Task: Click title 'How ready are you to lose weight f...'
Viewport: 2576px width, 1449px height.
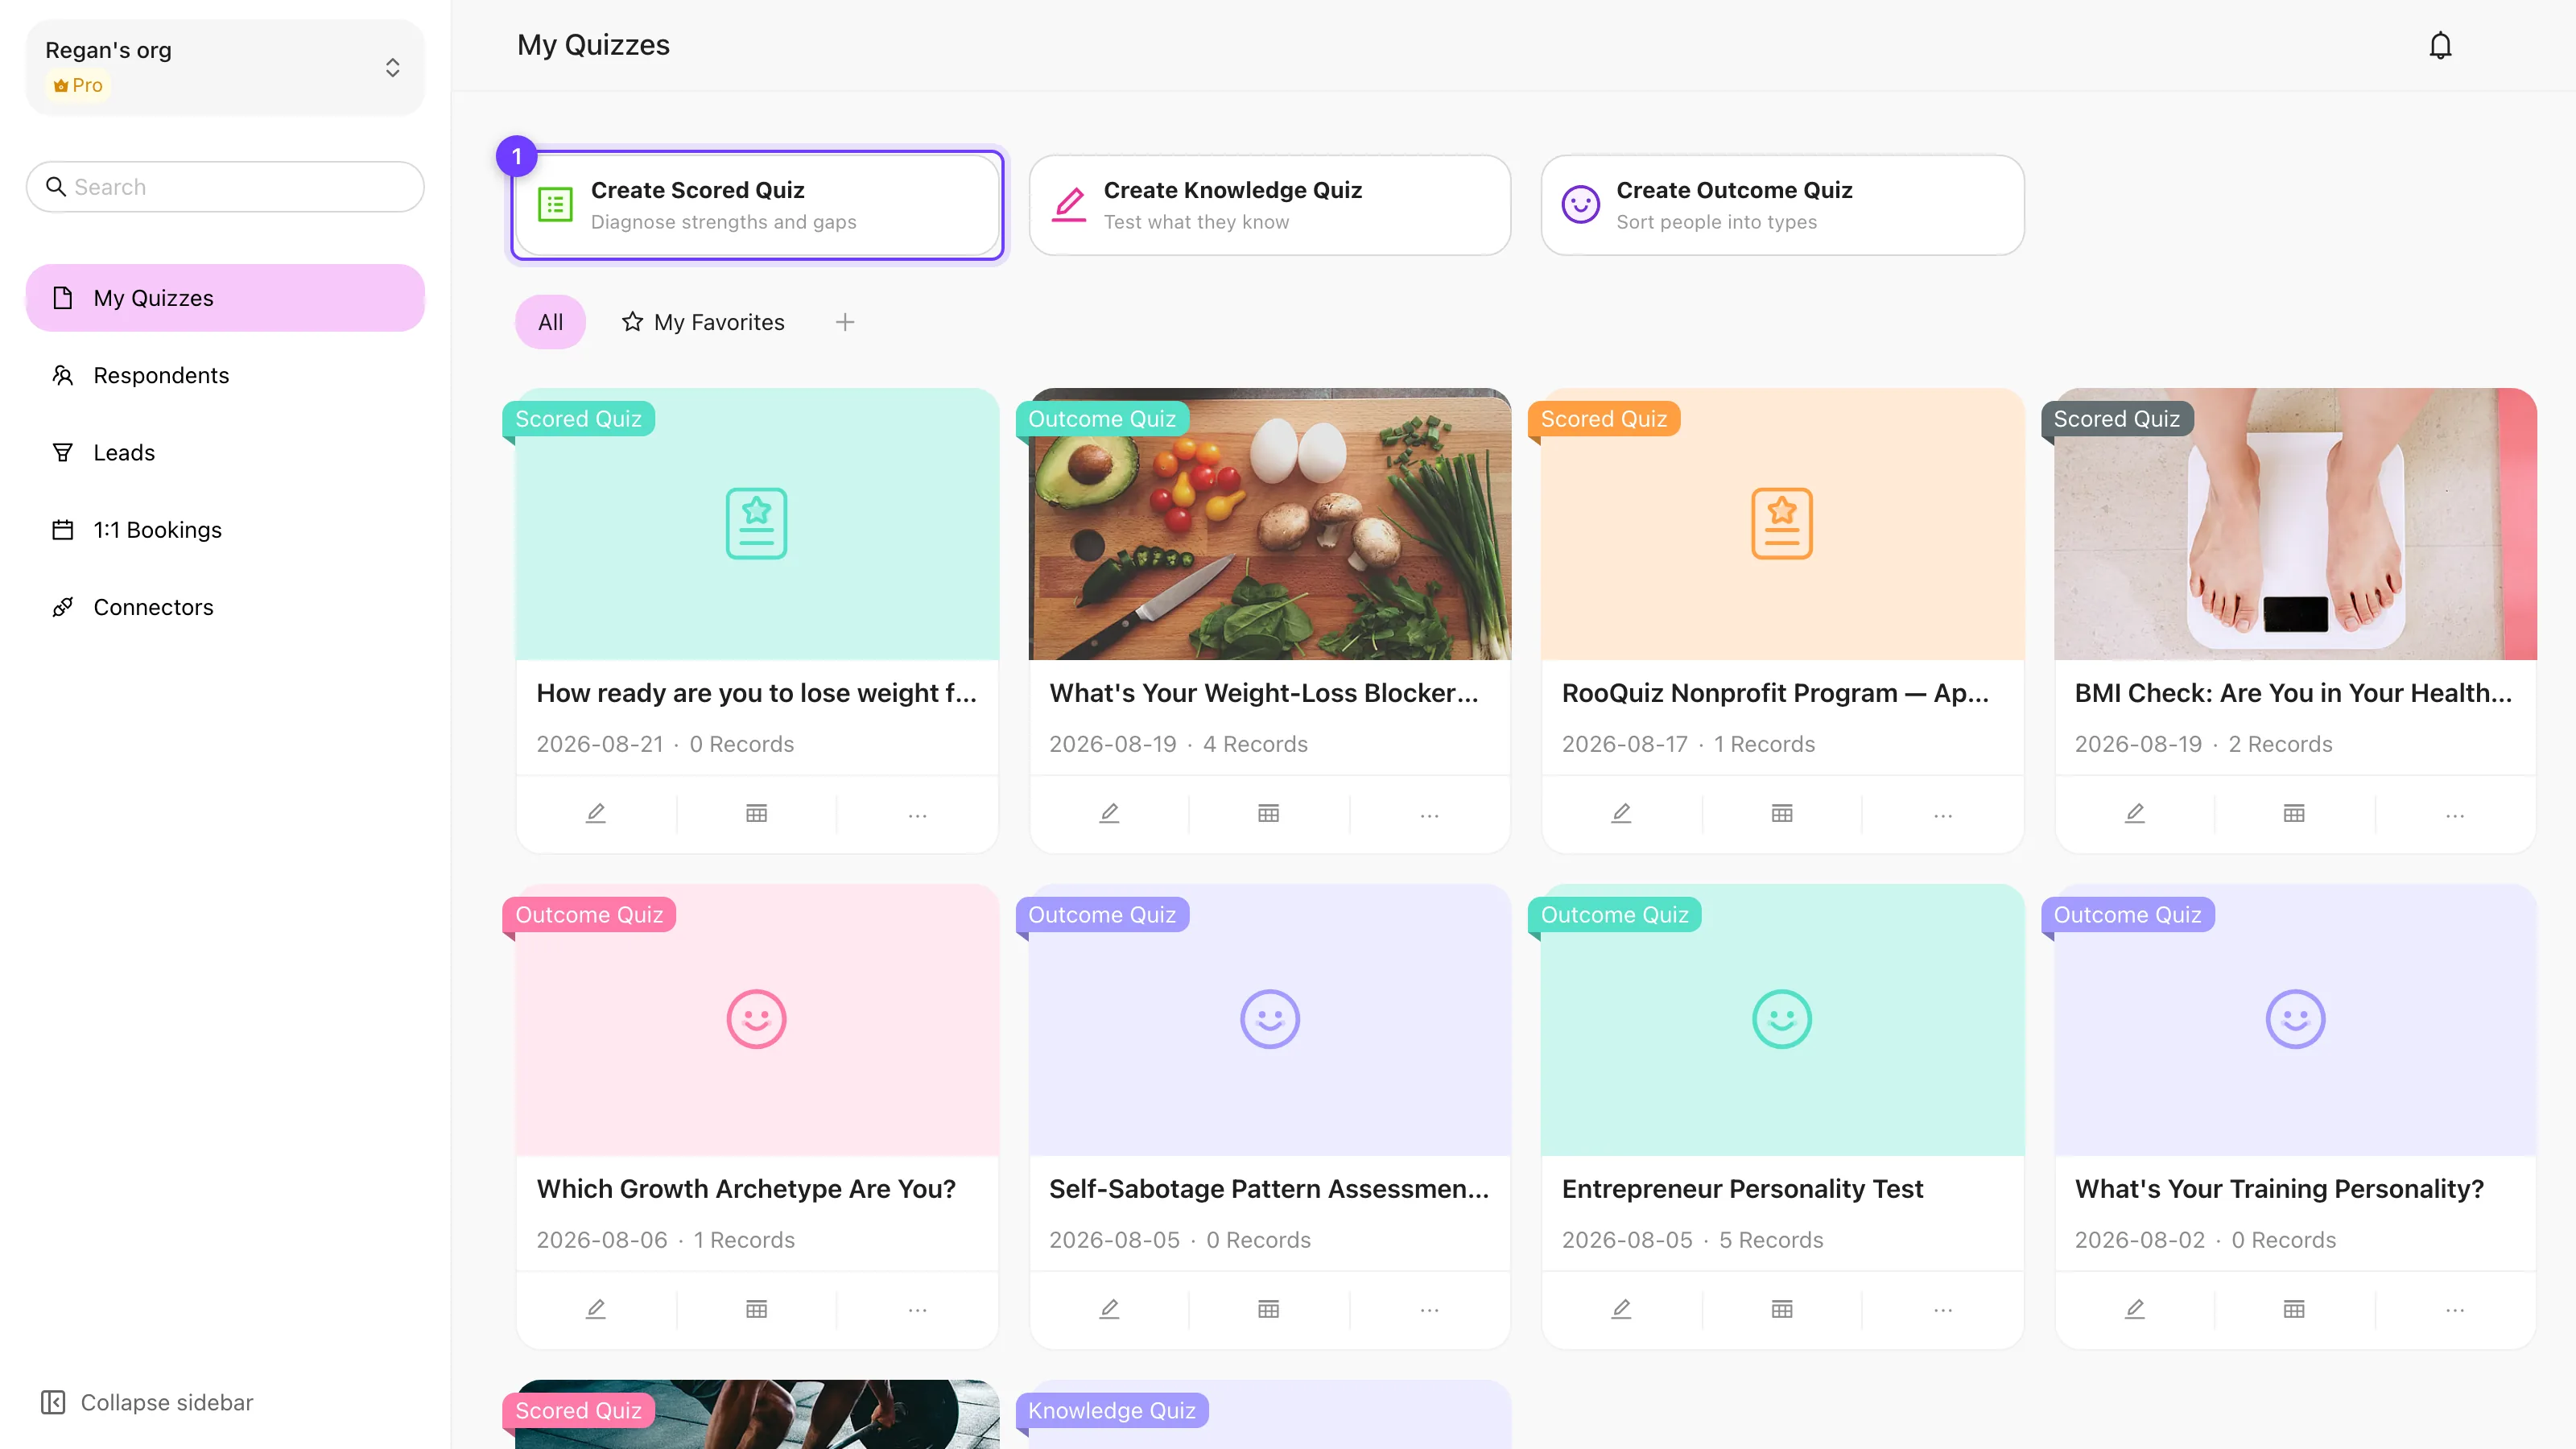Action: [x=757, y=693]
